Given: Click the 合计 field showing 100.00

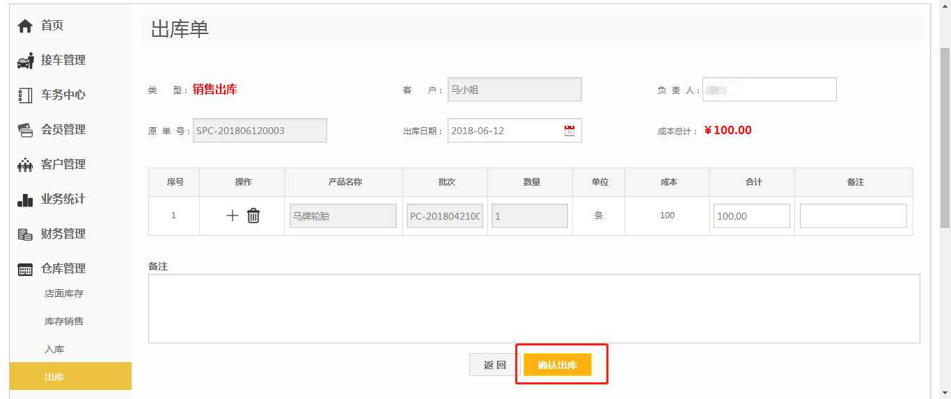Looking at the screenshot, I should [751, 216].
